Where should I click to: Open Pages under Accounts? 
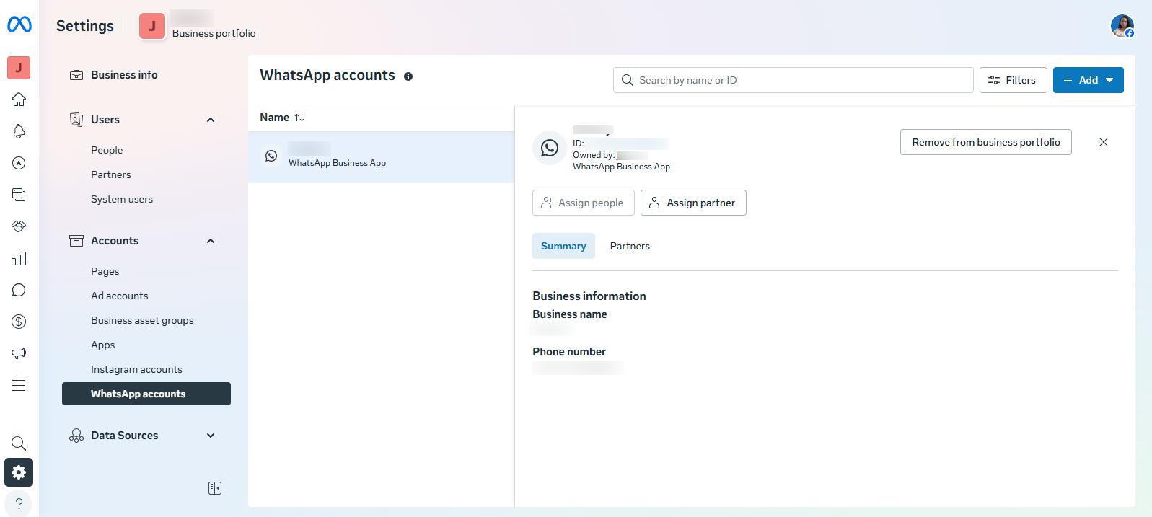point(105,271)
